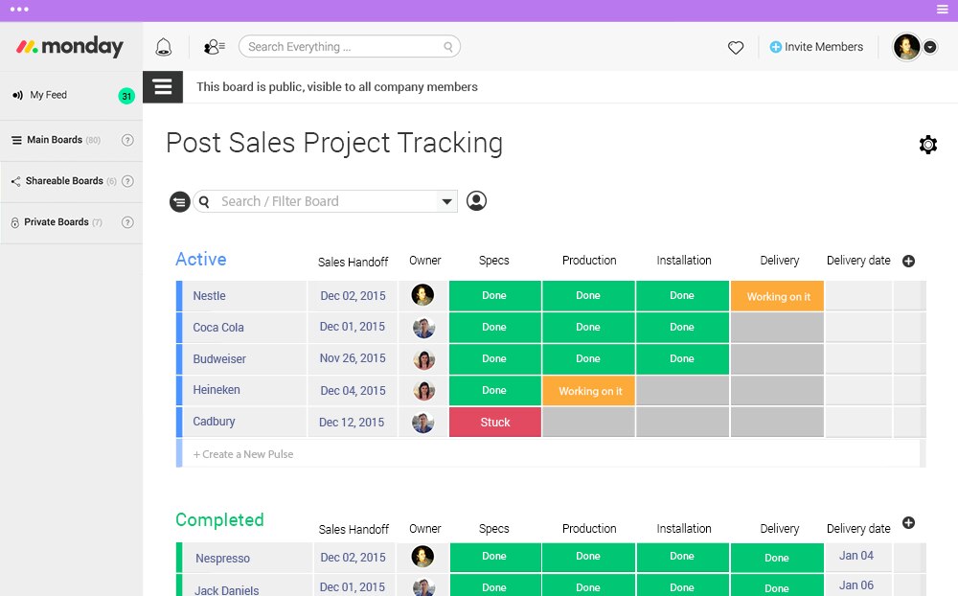
Task: Change Nestle Delivery status Working on it
Action: point(777,296)
